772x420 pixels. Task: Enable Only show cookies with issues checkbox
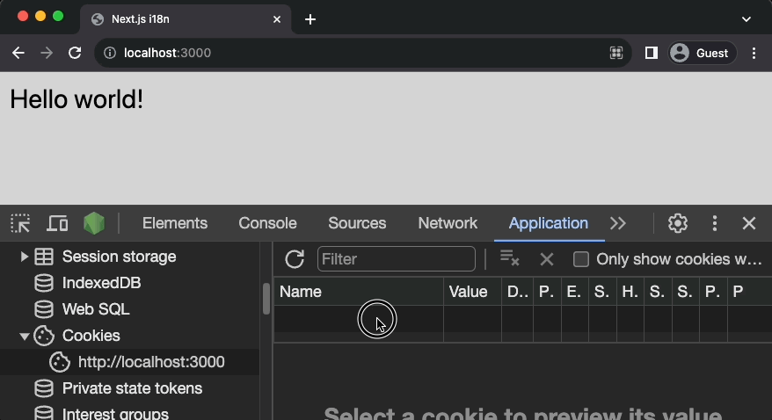(580, 259)
